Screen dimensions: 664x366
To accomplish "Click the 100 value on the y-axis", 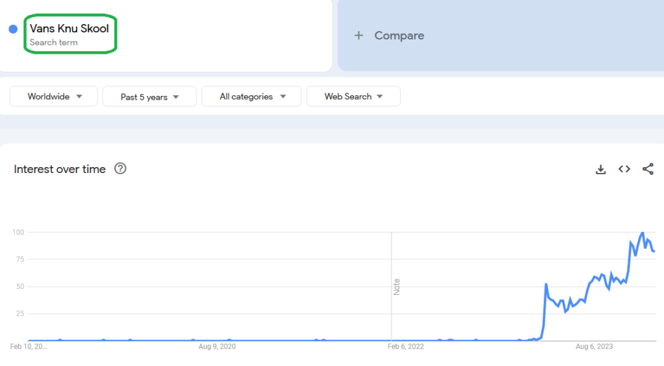I will coord(18,233).
